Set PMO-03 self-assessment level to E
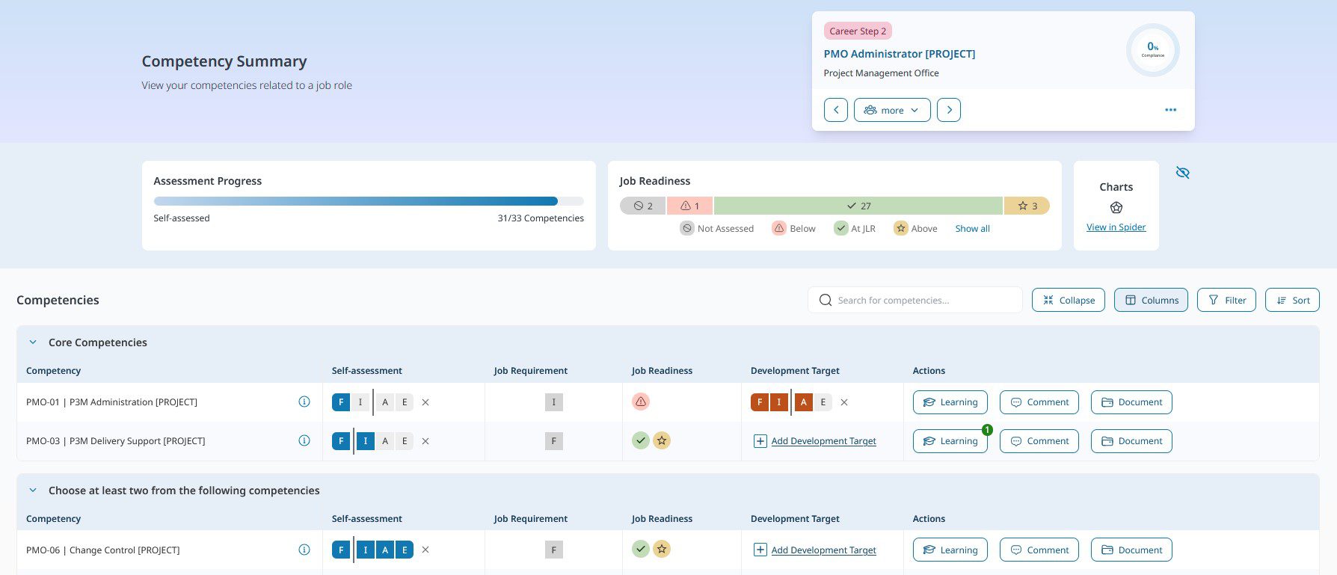The height and width of the screenshot is (575, 1337). [x=405, y=441]
